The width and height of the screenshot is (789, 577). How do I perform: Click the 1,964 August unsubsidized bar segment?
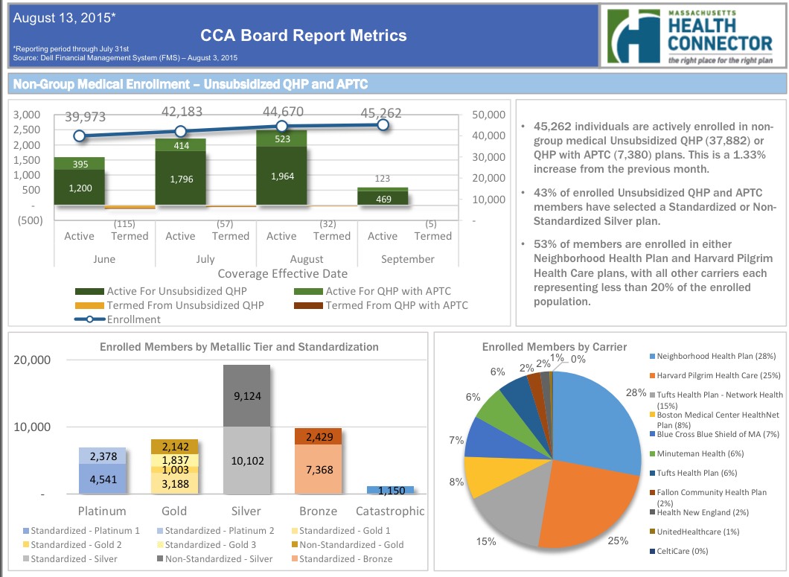coord(281,176)
